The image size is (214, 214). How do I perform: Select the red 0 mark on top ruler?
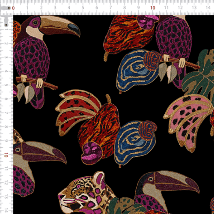click(x=13, y=8)
